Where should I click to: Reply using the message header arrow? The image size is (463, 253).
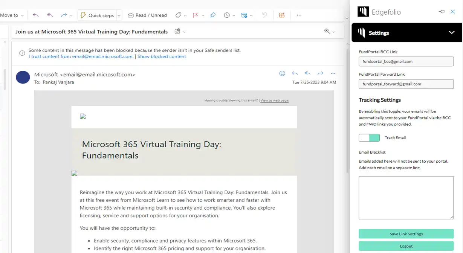[x=295, y=73]
